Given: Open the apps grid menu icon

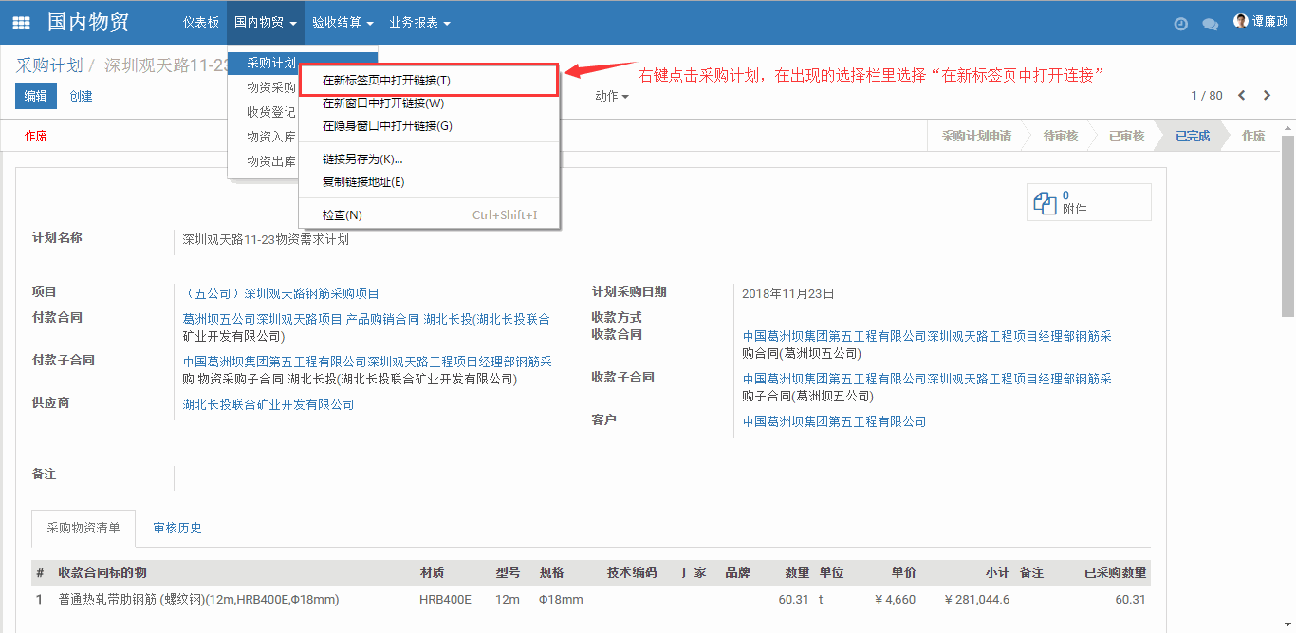Looking at the screenshot, I should coord(21,23).
